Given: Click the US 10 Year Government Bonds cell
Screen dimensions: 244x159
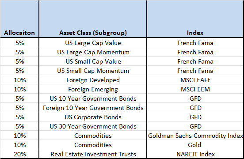Looking at the screenshot, I should 93,98.
